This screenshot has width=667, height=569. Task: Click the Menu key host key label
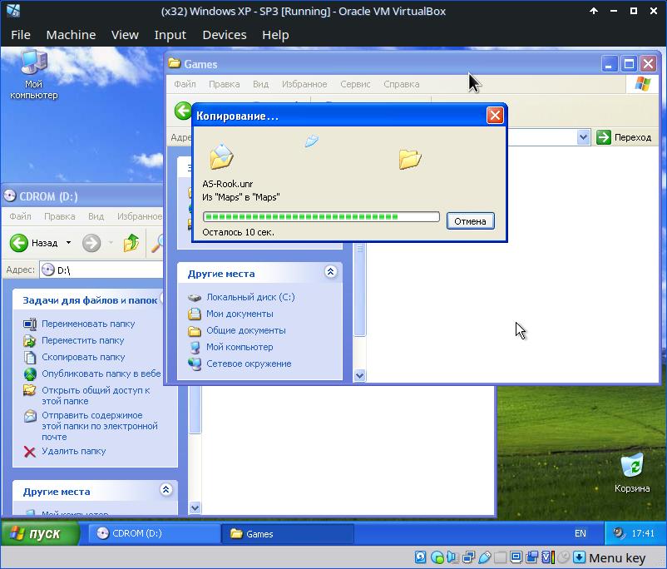(x=617, y=557)
